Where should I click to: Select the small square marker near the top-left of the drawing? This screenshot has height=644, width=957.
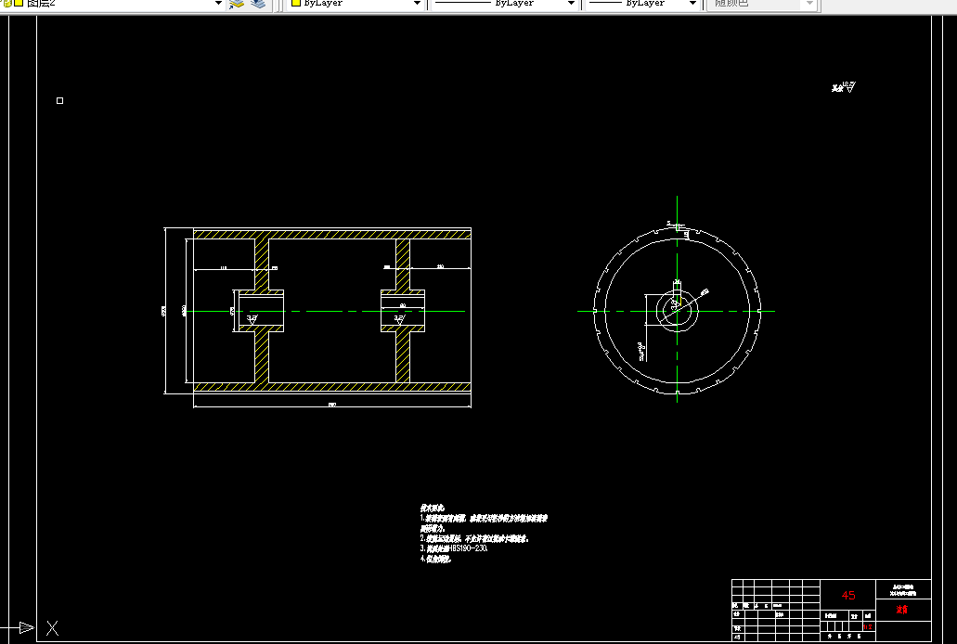click(59, 101)
